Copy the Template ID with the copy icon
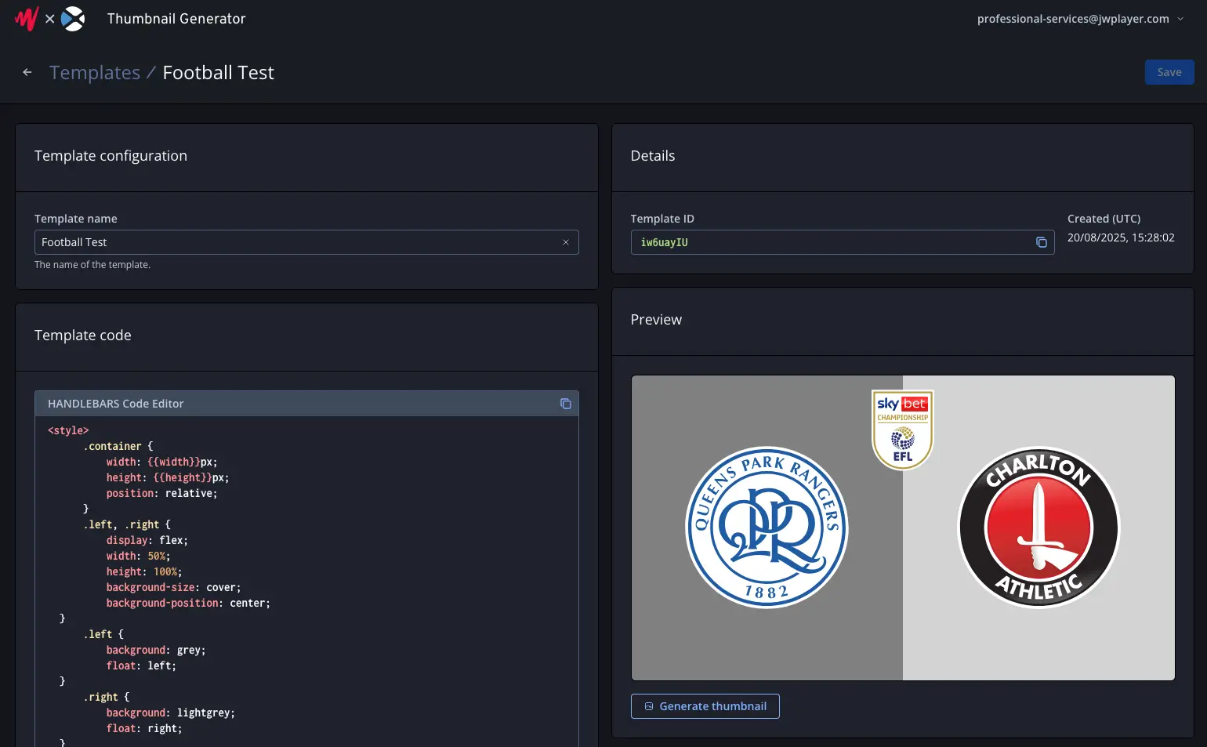Image resolution: width=1207 pixels, height=747 pixels. 1042,242
